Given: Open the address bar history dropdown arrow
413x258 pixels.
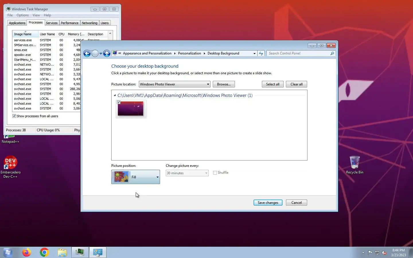Looking at the screenshot, I should [x=254, y=53].
